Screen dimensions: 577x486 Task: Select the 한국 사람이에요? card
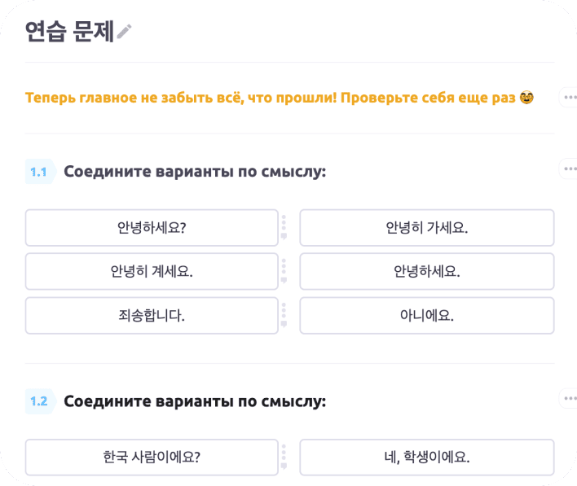pos(152,458)
